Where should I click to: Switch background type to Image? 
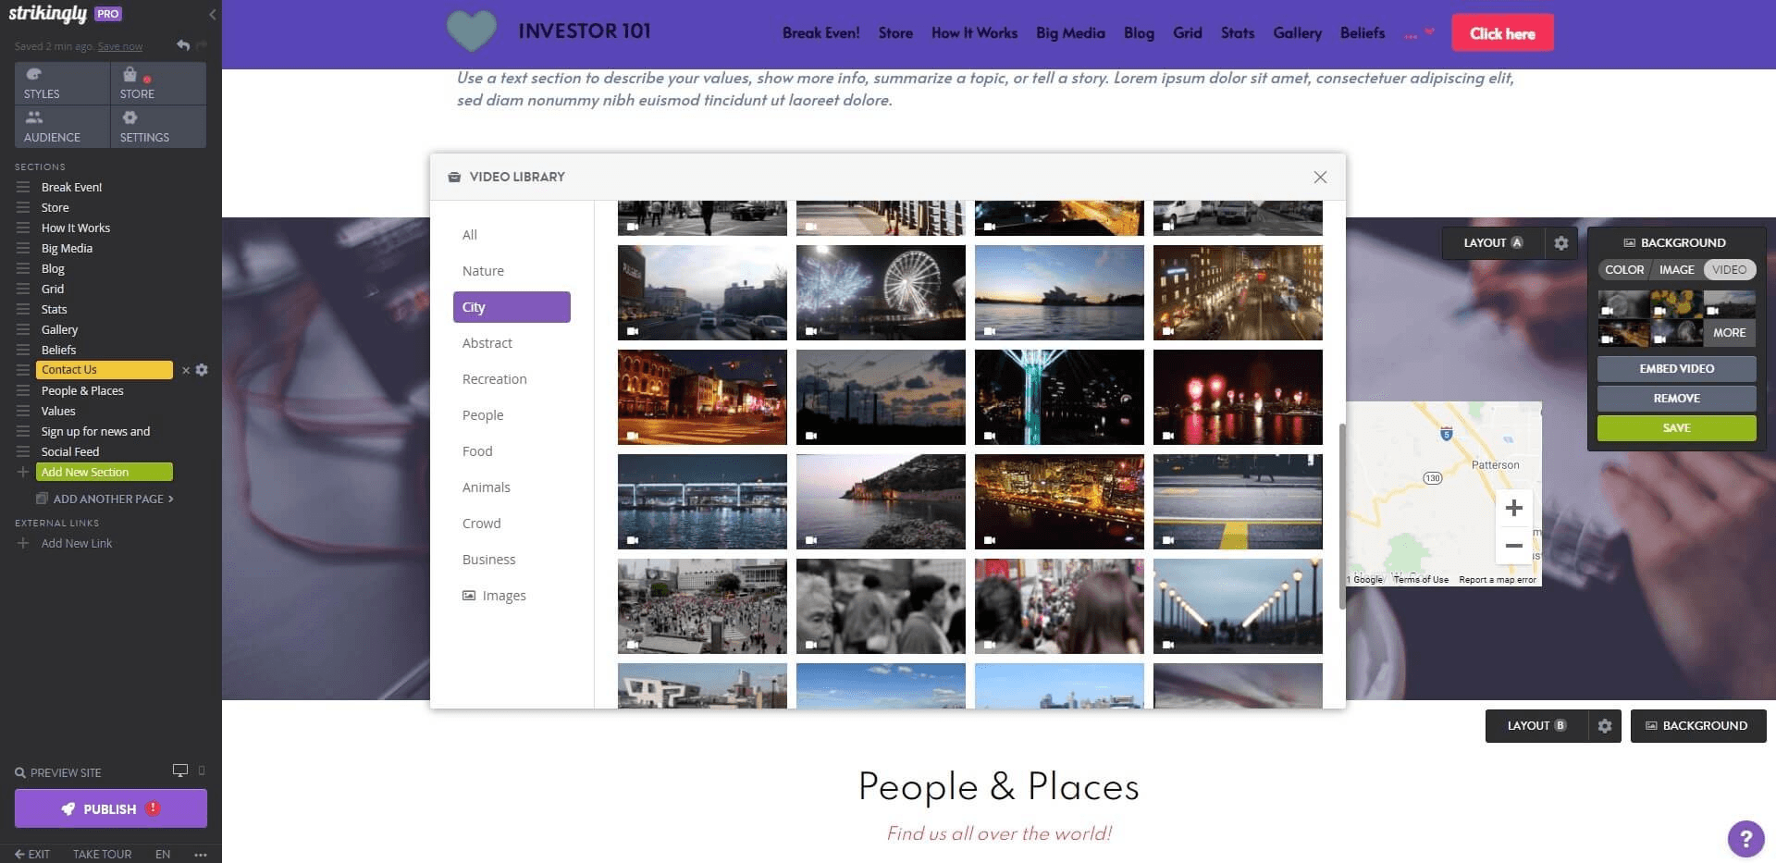(1676, 270)
